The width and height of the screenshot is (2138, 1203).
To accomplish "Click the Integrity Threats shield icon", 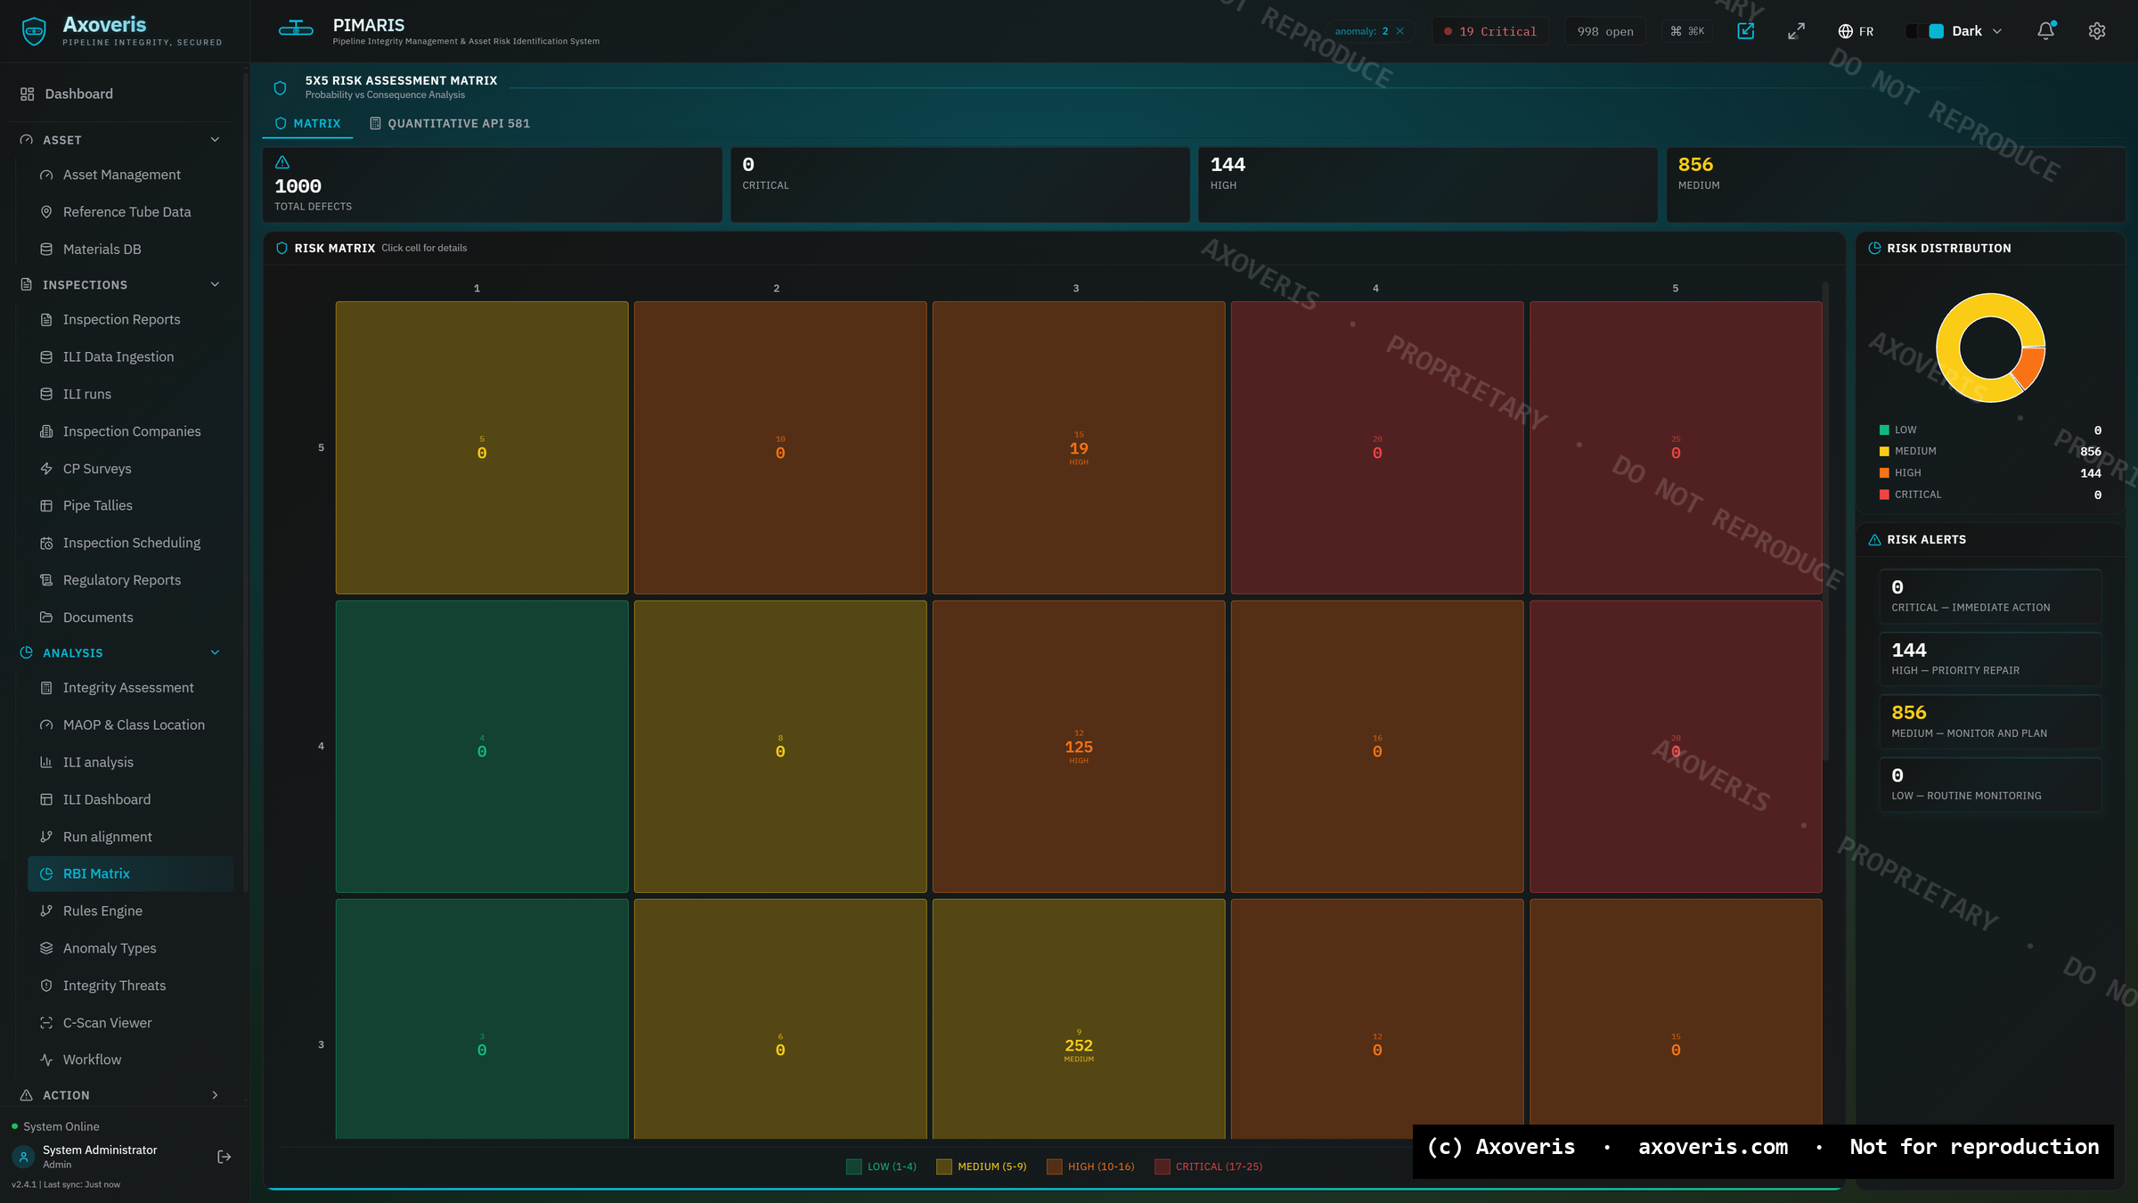I will [x=46, y=986].
